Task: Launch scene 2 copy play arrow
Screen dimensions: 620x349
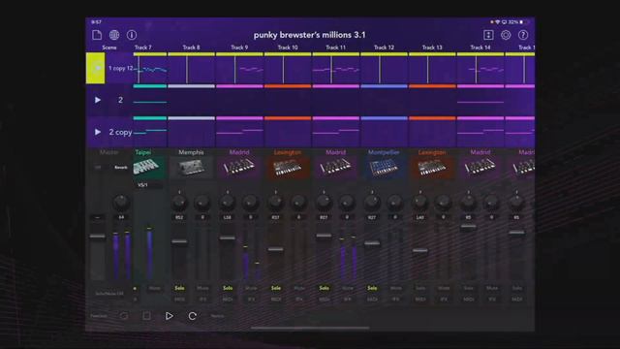Action: (x=97, y=132)
